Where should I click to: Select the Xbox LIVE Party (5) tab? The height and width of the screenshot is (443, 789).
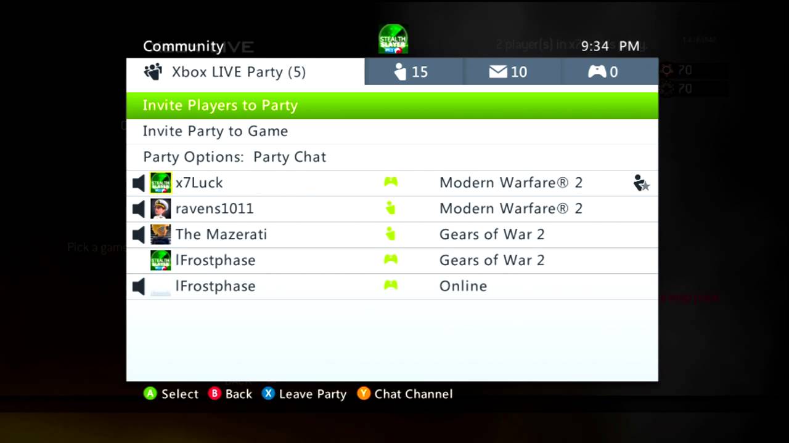245,71
